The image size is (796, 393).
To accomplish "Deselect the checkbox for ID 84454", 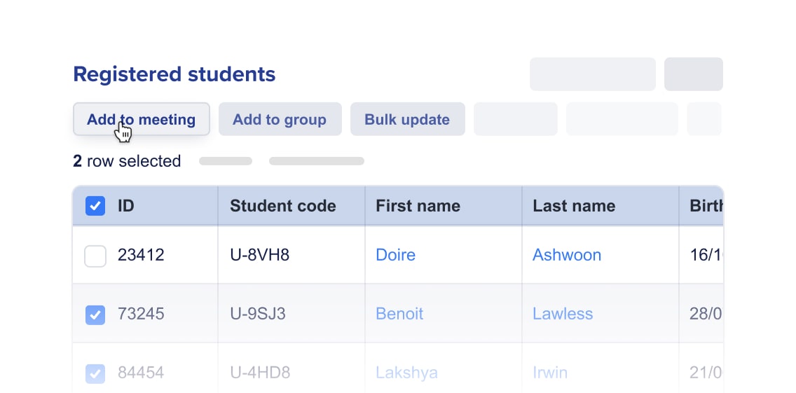I will 95,373.
